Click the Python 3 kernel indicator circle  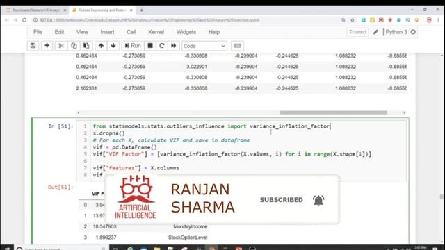pos(413,32)
